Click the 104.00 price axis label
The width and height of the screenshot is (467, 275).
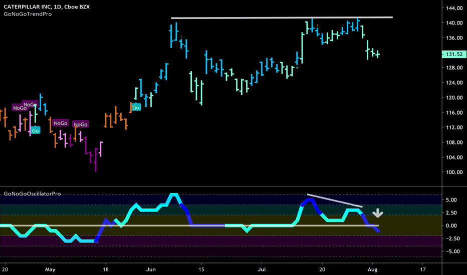pos(454,157)
